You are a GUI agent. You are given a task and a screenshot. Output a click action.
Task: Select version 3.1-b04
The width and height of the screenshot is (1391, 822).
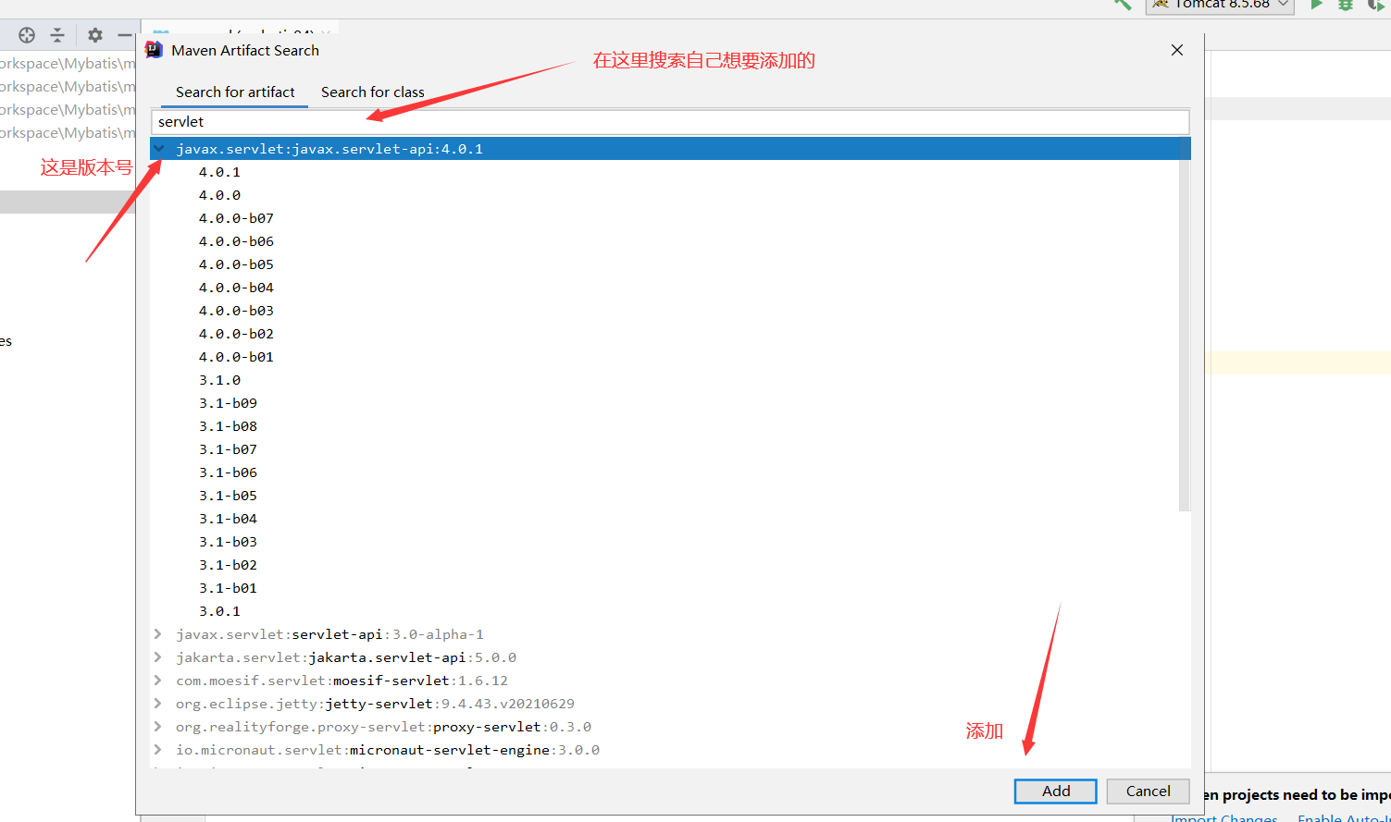pos(228,519)
